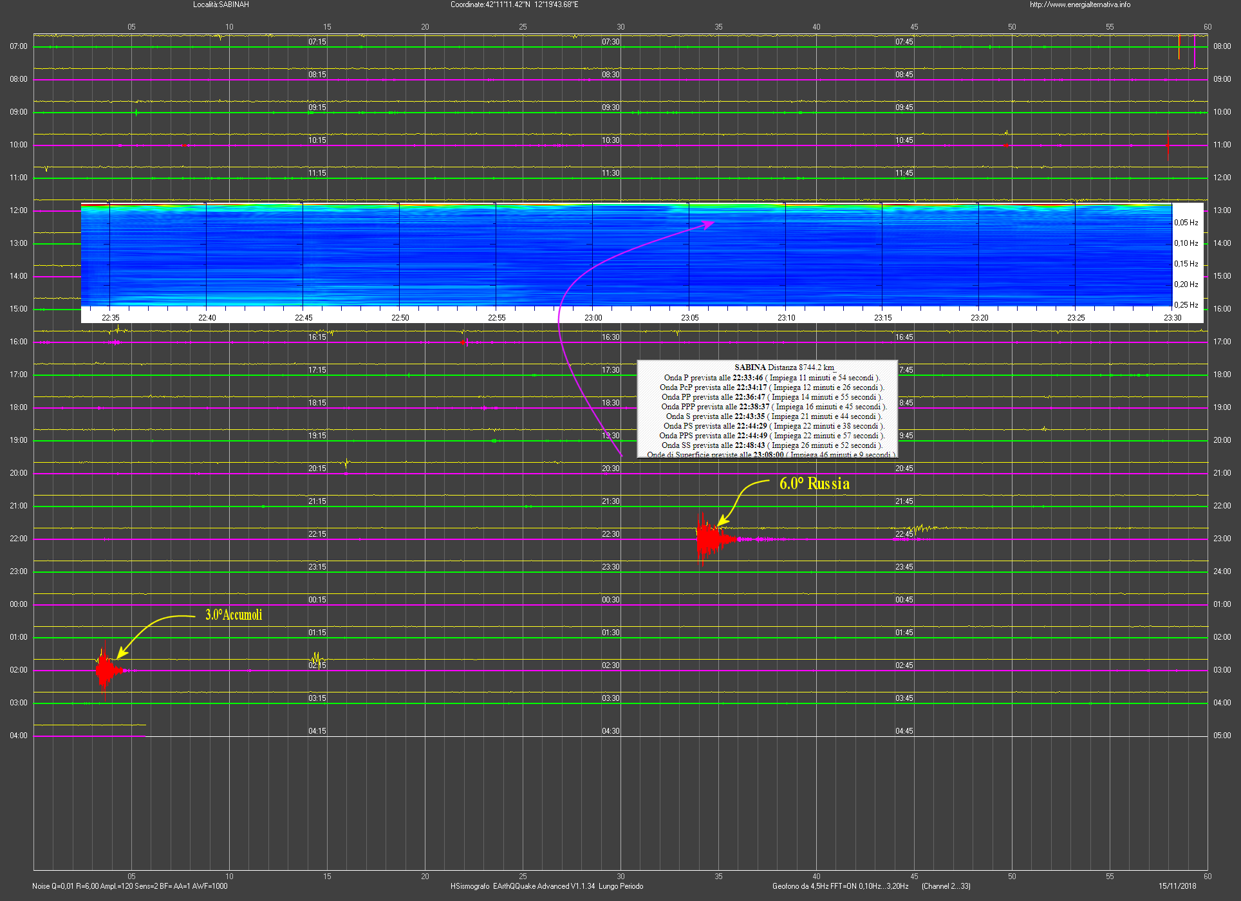Select the 'Onda S prevista alle 22:43:35' line

[x=774, y=416]
